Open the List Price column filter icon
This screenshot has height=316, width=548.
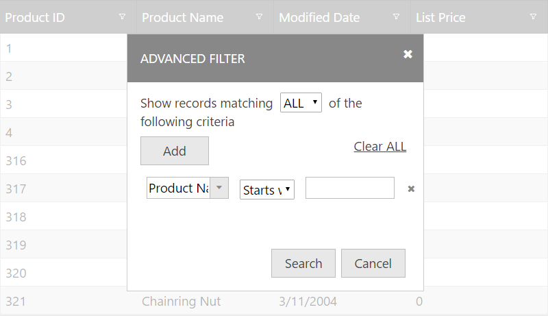click(533, 17)
